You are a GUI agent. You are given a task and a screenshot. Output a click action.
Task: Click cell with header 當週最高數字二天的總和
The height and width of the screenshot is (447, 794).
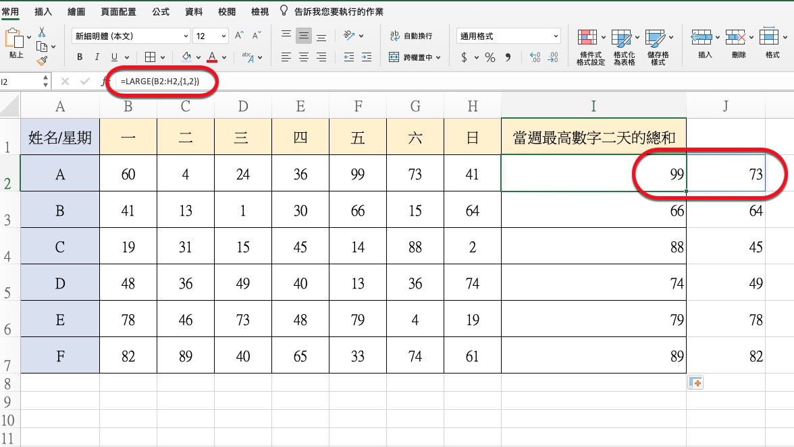pyautogui.click(x=593, y=136)
